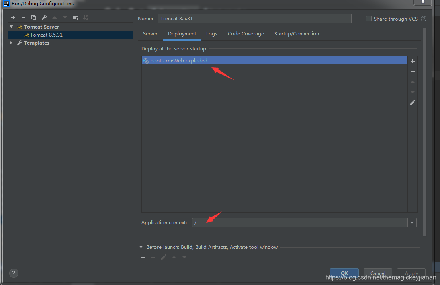Select boot-crm:Web exploded artifact row
Screen dimensions: 440x285
(274, 60)
